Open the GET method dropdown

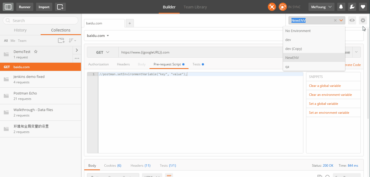103,52
